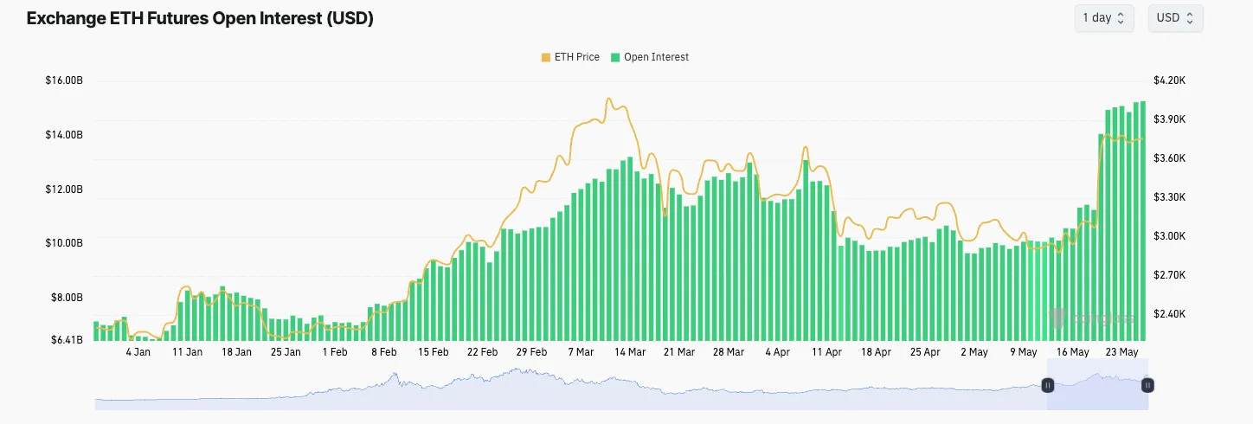
Task: Click the $2.40K right axis label
Action: pos(1173,314)
